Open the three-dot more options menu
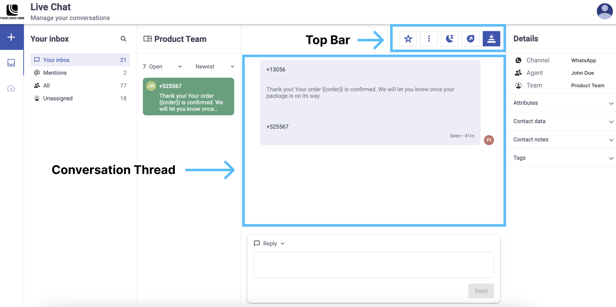616x307 pixels. pos(429,39)
